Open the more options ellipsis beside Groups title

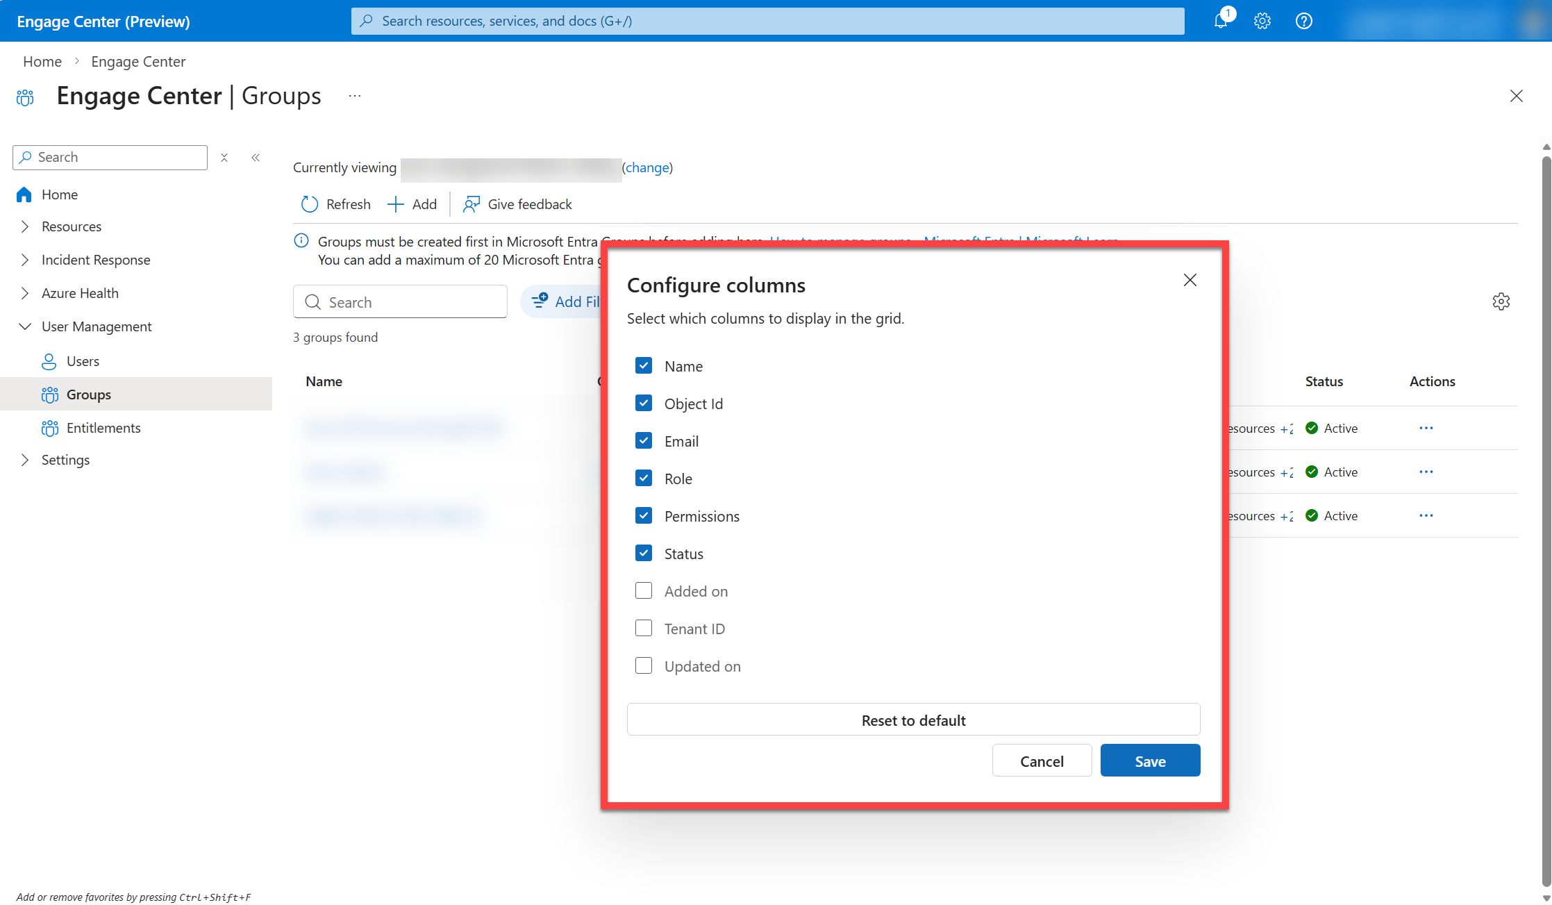click(x=355, y=96)
